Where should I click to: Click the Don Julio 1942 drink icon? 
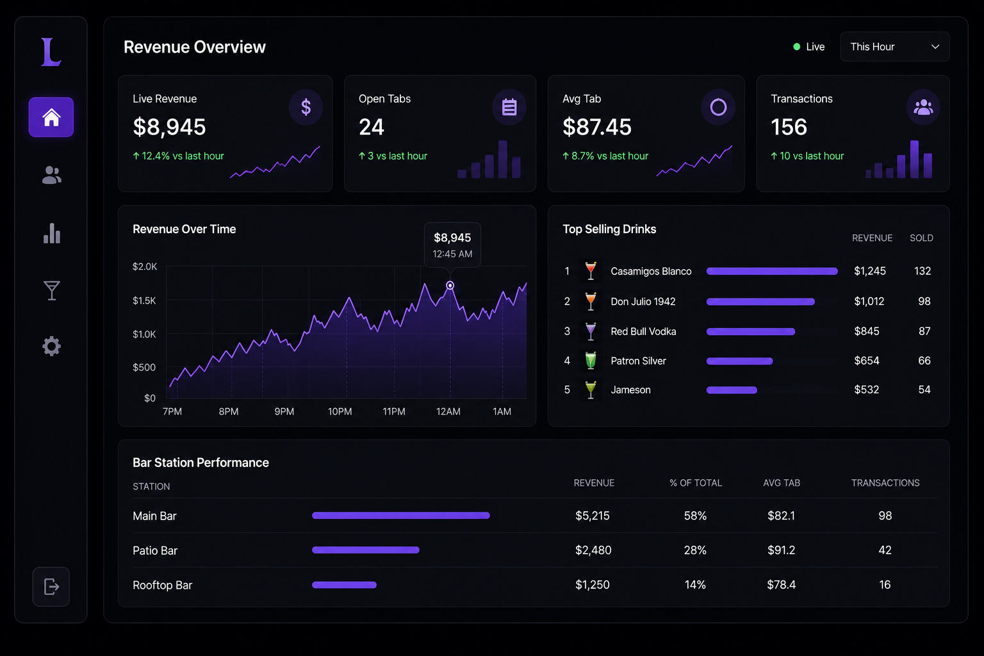coord(591,301)
